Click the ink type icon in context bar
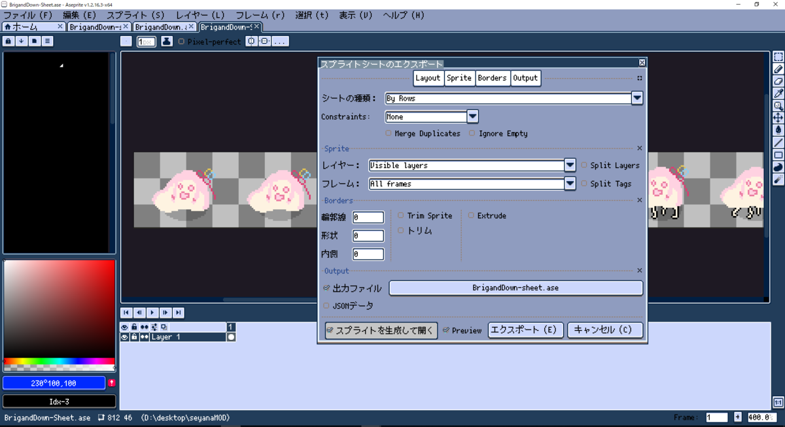 [167, 41]
